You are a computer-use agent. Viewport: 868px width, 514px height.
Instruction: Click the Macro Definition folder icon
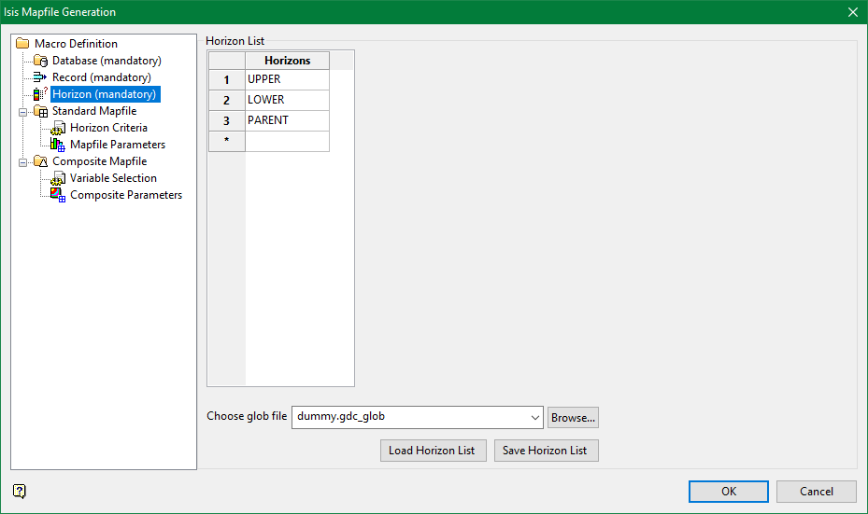[22, 43]
